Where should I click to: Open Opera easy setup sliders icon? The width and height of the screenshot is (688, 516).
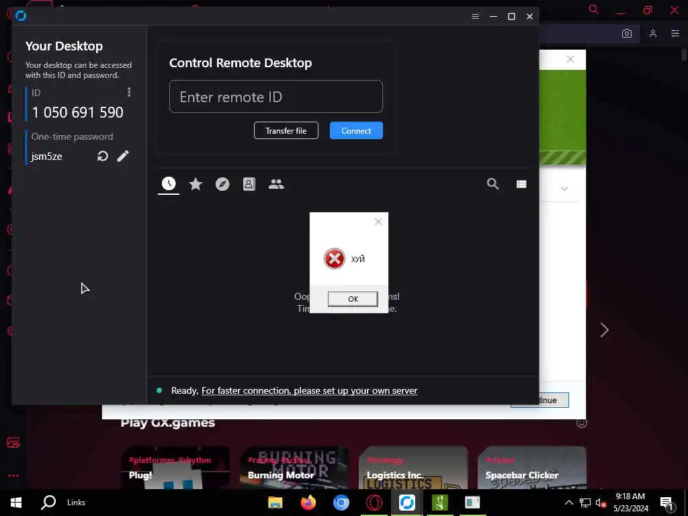point(675,34)
